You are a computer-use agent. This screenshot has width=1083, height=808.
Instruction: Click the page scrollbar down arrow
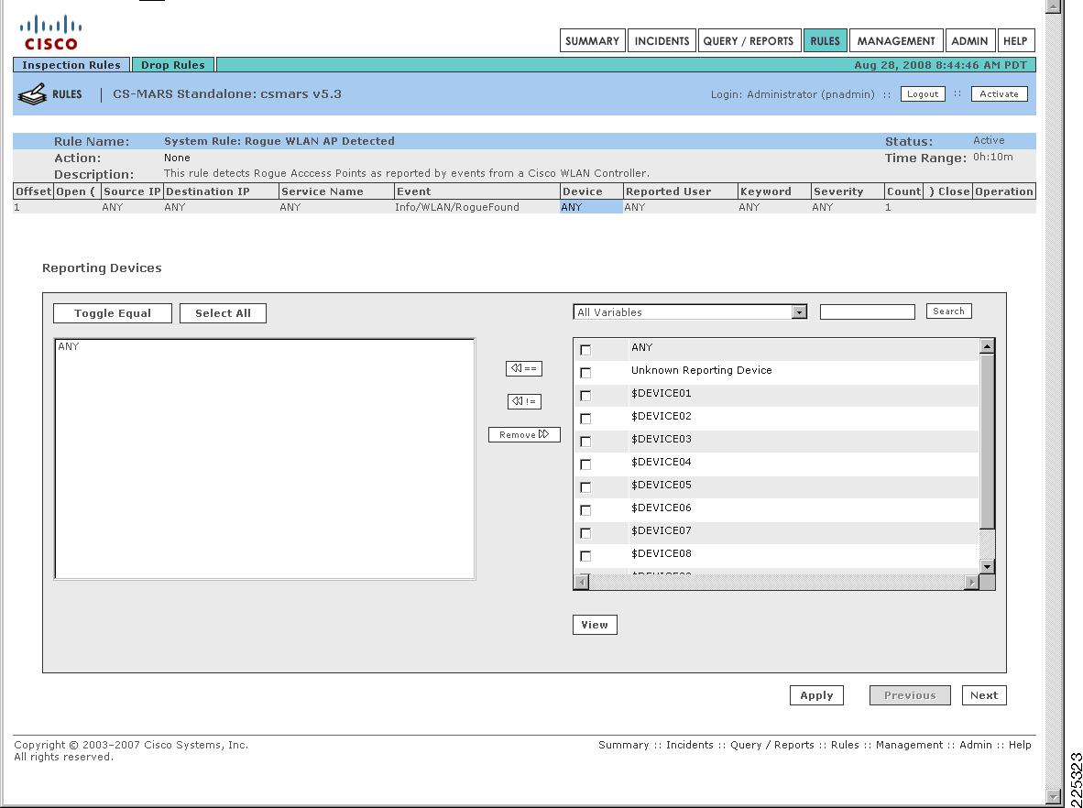point(1053,797)
